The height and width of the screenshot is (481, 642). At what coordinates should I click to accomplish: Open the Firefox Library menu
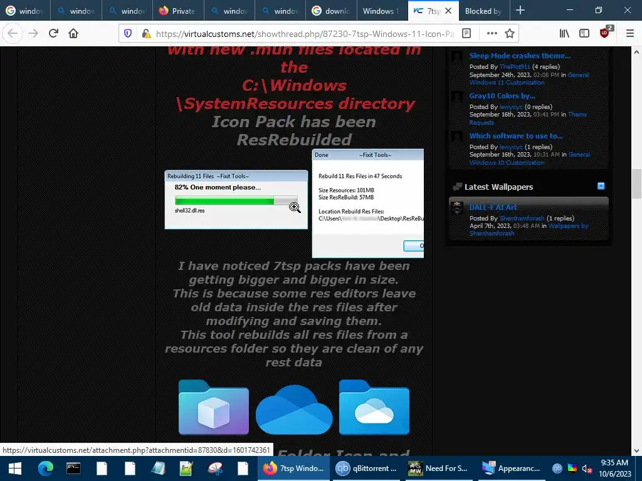point(564,34)
